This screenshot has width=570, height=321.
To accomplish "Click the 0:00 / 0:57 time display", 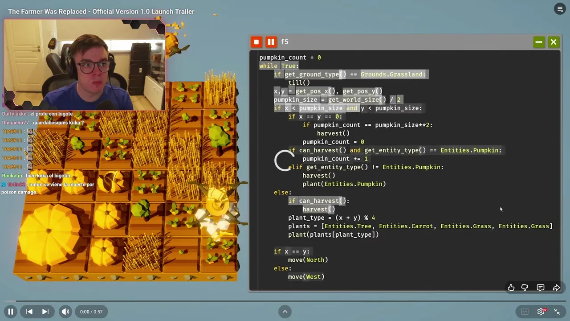I will [x=91, y=312].
